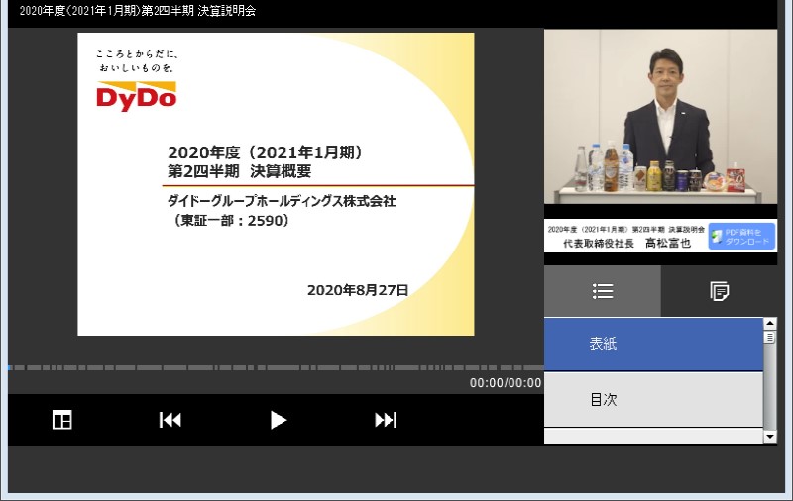Open the chapter list tab
This screenshot has width=793, height=501.
pos(603,291)
